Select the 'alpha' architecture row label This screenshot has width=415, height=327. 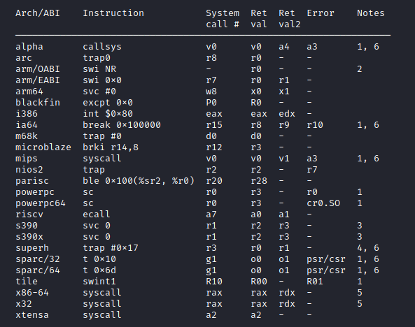[29, 47]
